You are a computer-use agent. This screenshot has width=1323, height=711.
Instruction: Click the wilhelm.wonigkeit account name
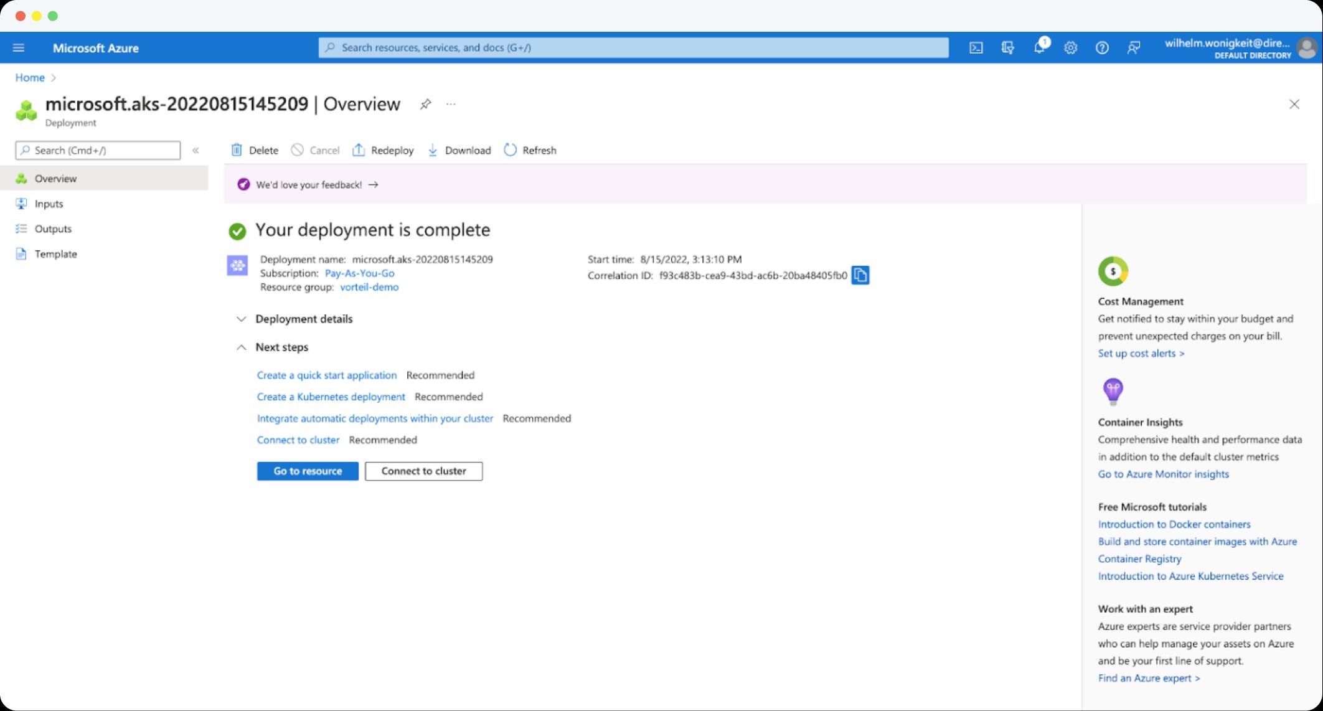(x=1228, y=43)
